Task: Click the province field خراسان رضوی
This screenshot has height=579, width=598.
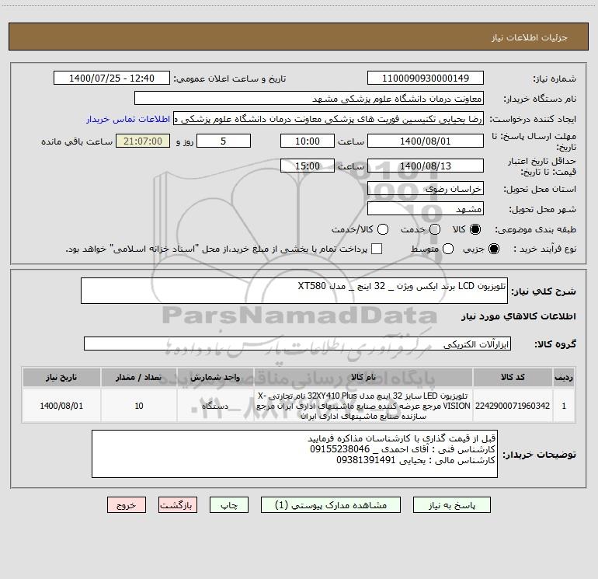Action: (426, 189)
